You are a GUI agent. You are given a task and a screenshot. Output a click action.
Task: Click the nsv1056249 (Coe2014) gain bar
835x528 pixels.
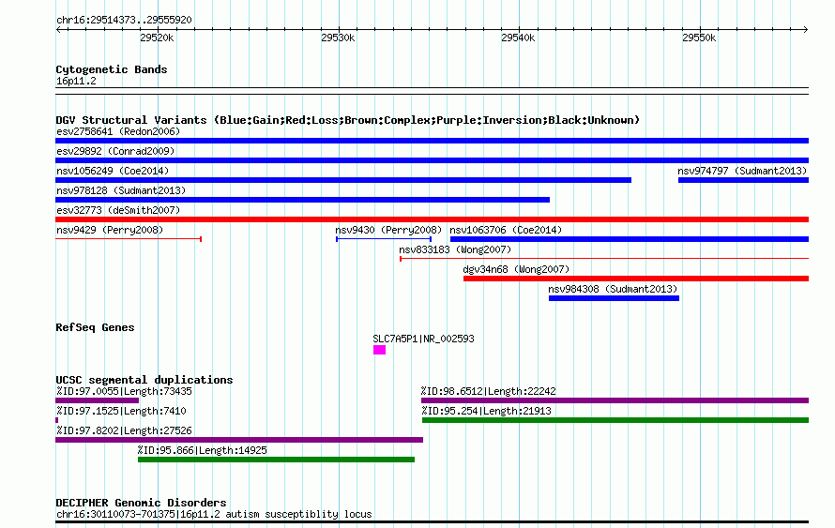(x=343, y=180)
